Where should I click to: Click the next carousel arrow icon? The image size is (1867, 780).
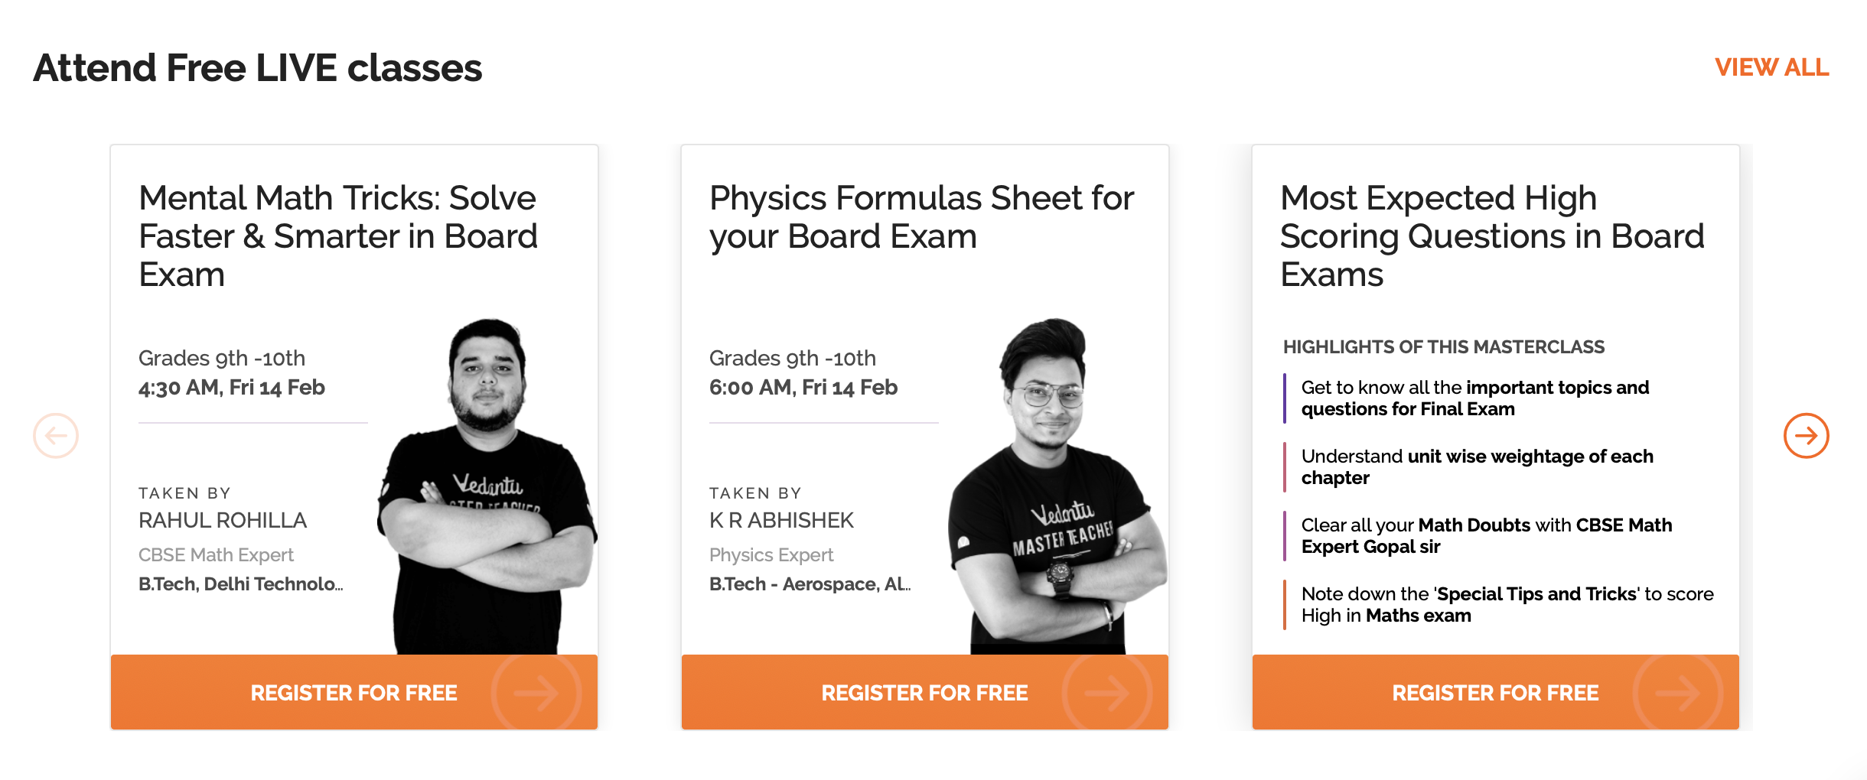pyautogui.click(x=1806, y=436)
